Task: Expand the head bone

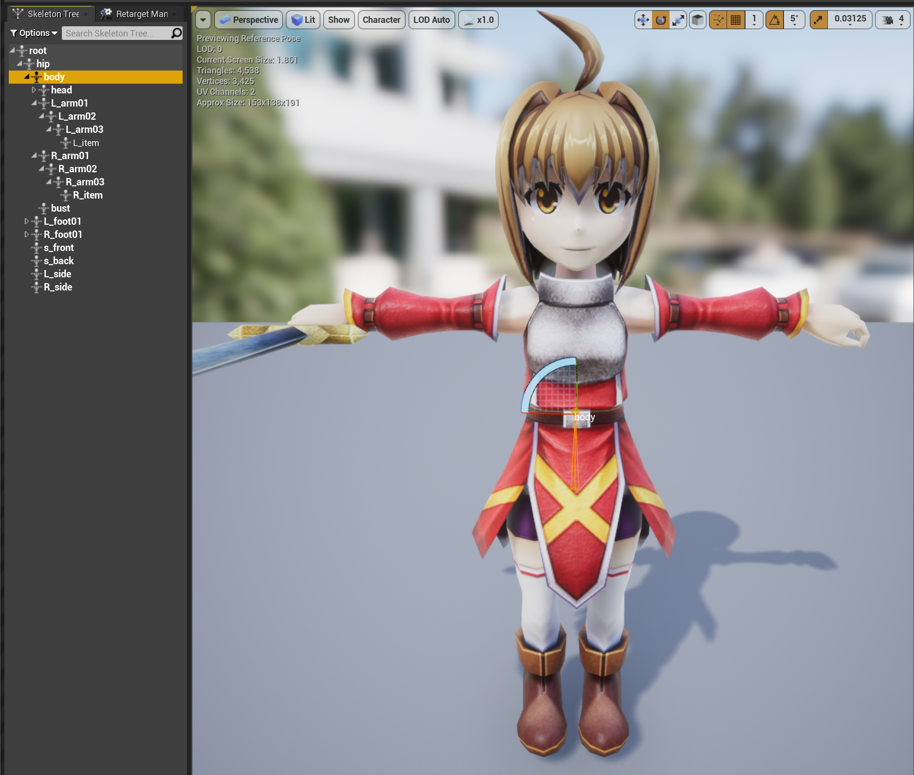Action: 34,90
